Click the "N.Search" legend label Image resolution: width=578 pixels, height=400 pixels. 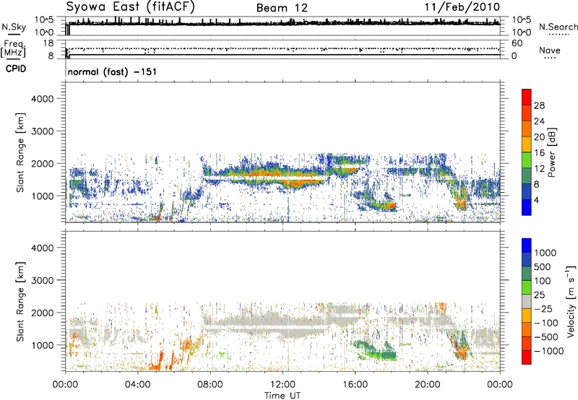[558, 27]
